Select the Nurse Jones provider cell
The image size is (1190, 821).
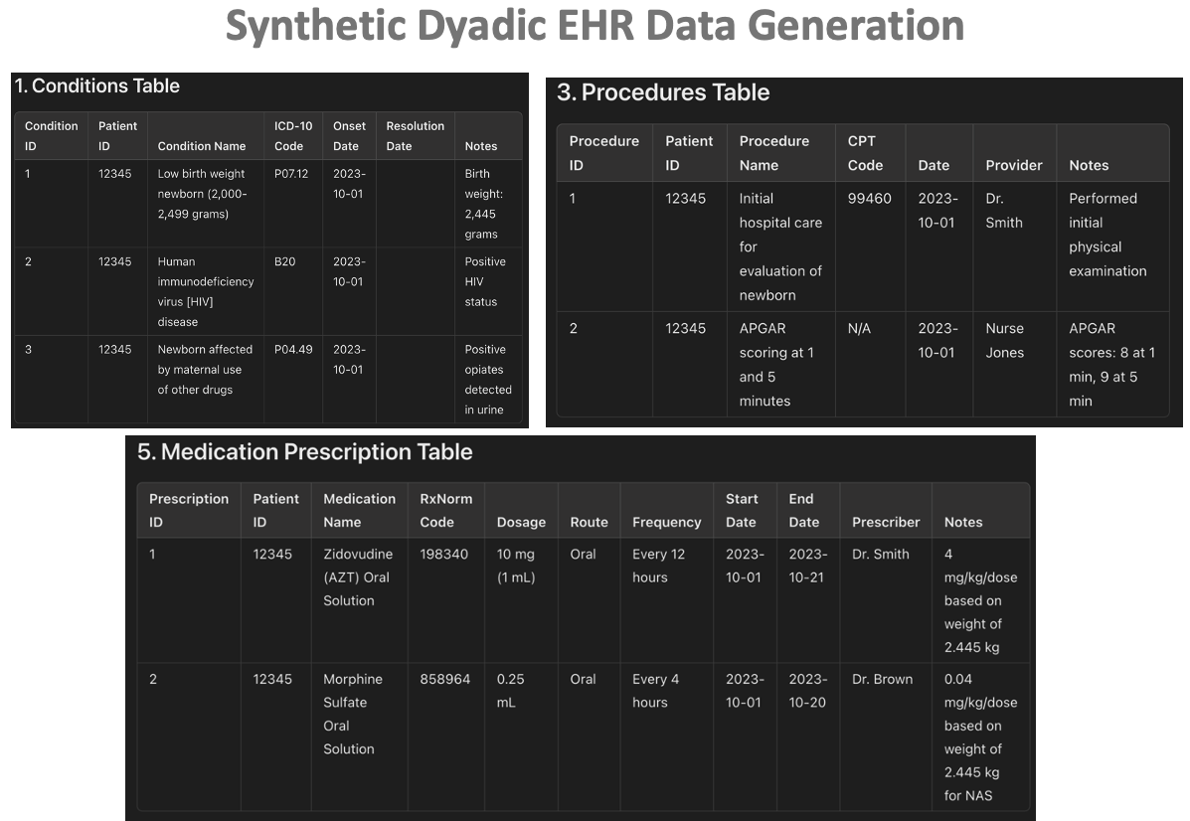1004,340
